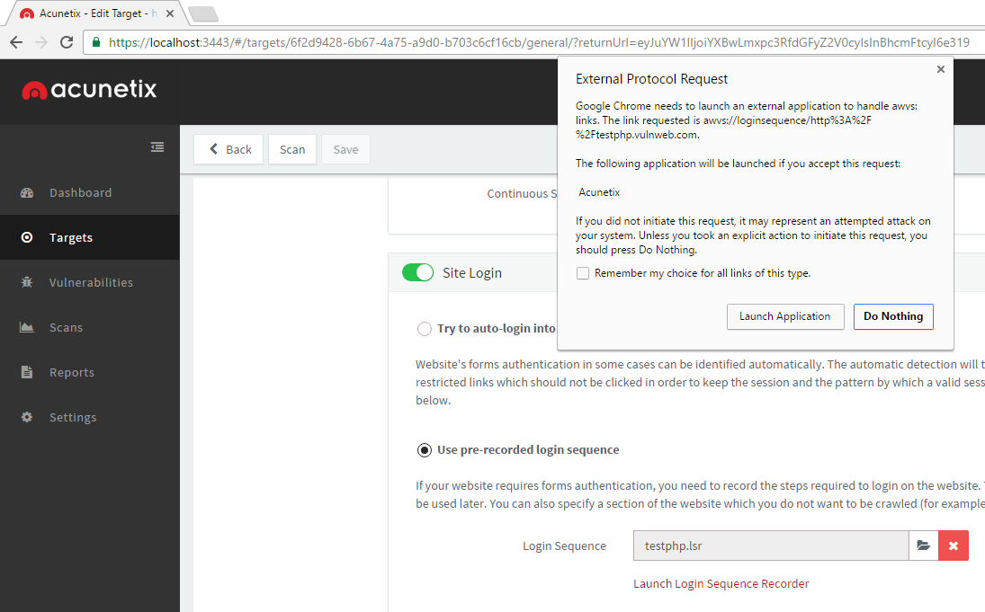Collapse the sidebar with the hamburger icon
Viewport: 985px width, 612px height.
[x=157, y=146]
